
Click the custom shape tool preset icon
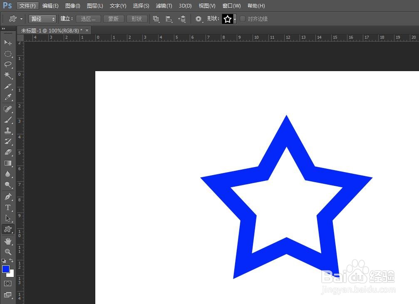pyautogui.click(x=12, y=19)
